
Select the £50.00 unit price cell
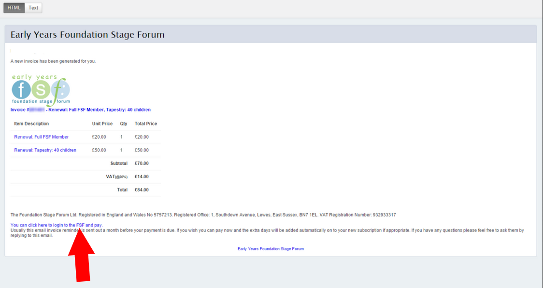pos(99,150)
